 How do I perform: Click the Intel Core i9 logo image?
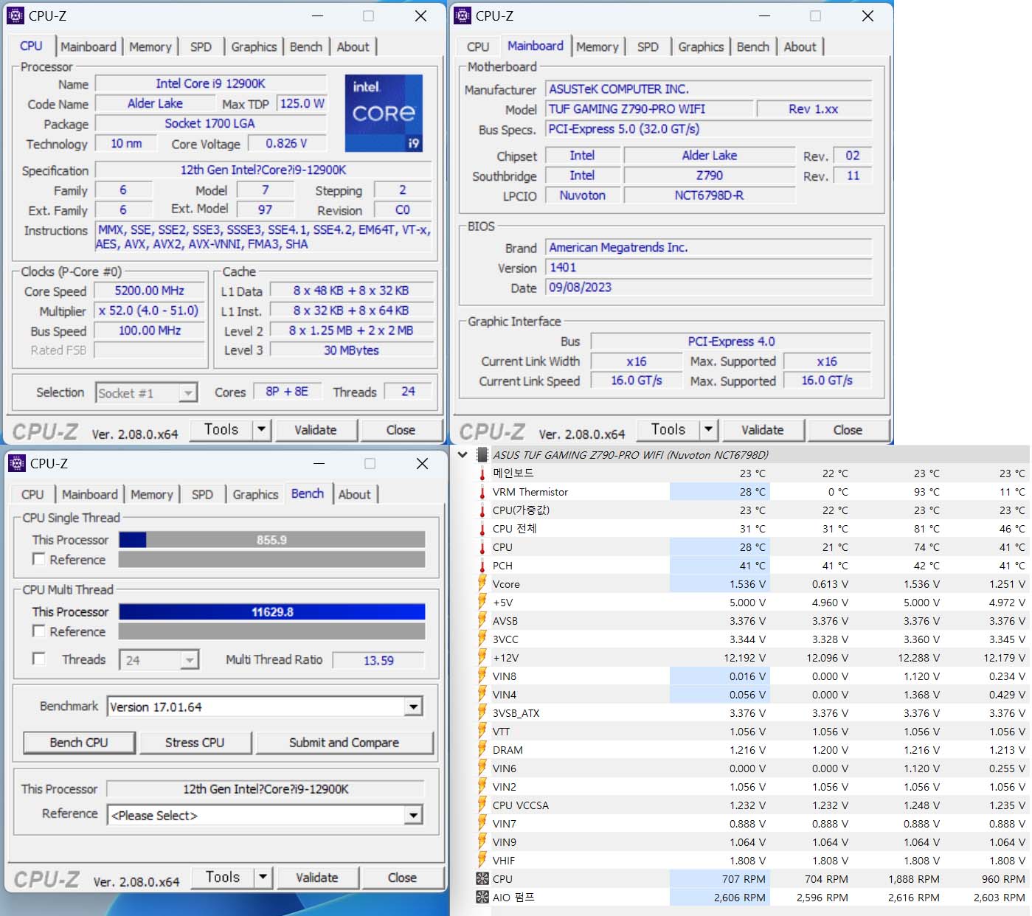(x=384, y=114)
